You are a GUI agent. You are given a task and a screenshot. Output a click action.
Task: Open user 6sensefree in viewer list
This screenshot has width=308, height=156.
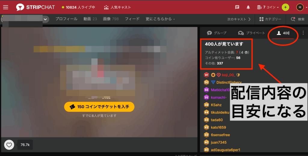[220, 135]
